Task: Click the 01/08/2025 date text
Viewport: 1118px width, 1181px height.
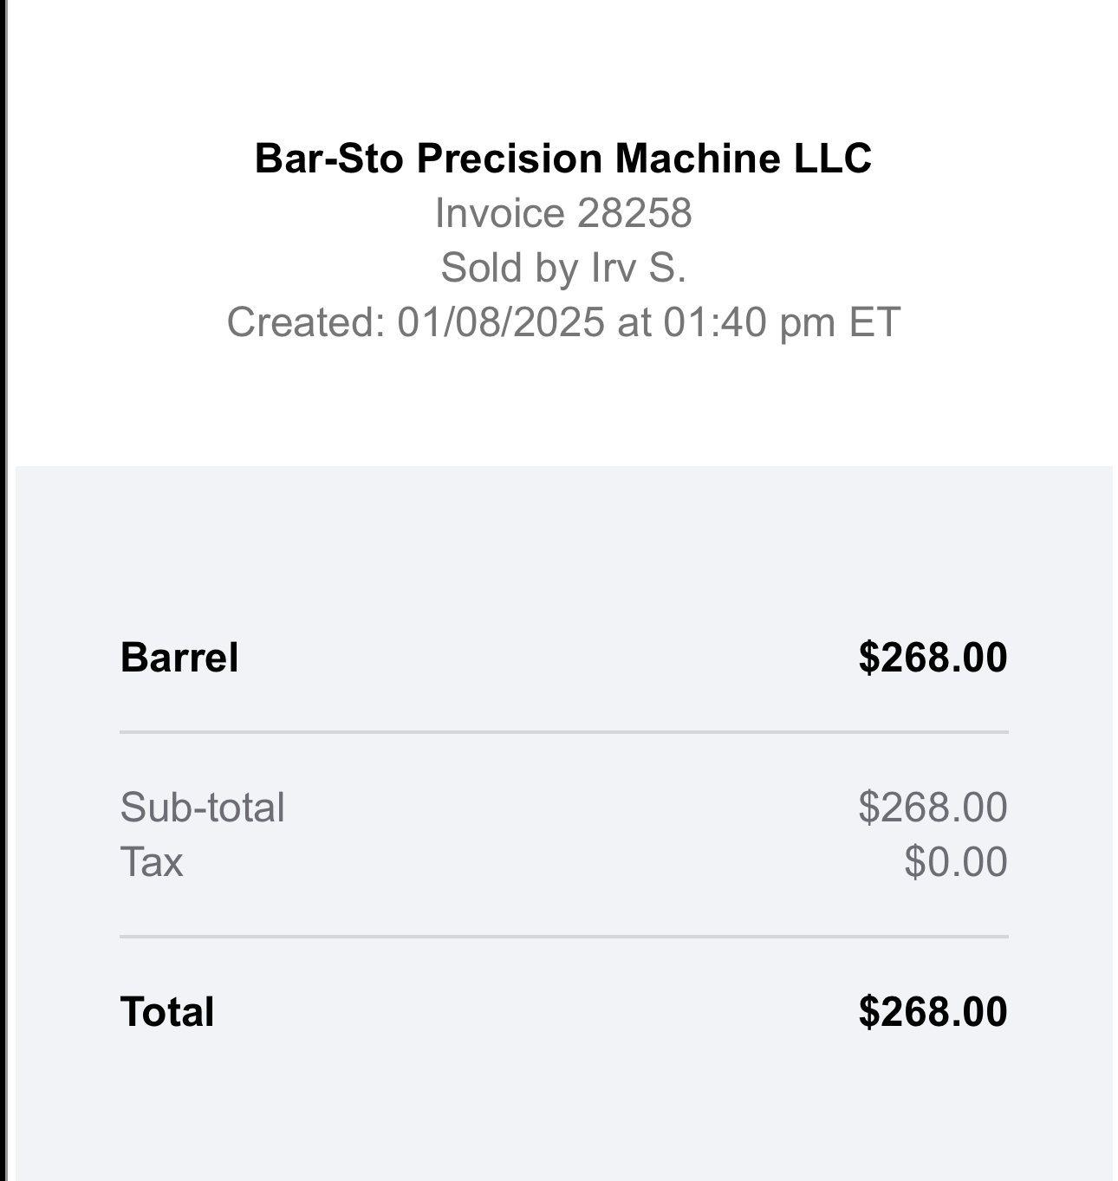Action: point(501,322)
